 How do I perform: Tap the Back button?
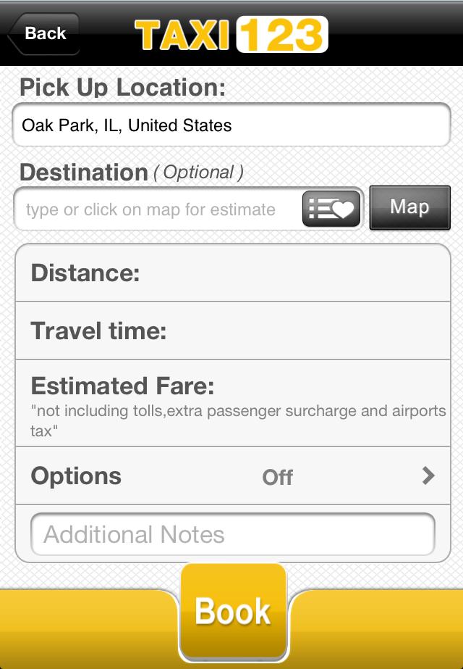pos(43,33)
